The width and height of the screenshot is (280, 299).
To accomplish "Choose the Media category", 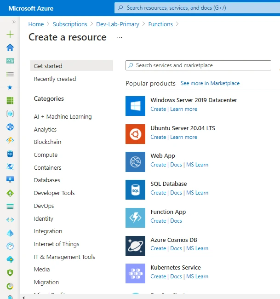I will (x=42, y=270).
